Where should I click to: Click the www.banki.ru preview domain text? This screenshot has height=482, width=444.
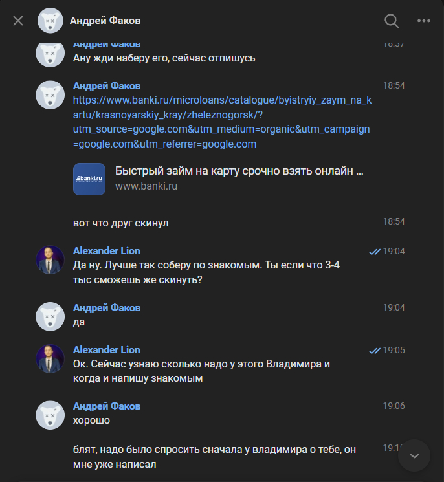146,186
